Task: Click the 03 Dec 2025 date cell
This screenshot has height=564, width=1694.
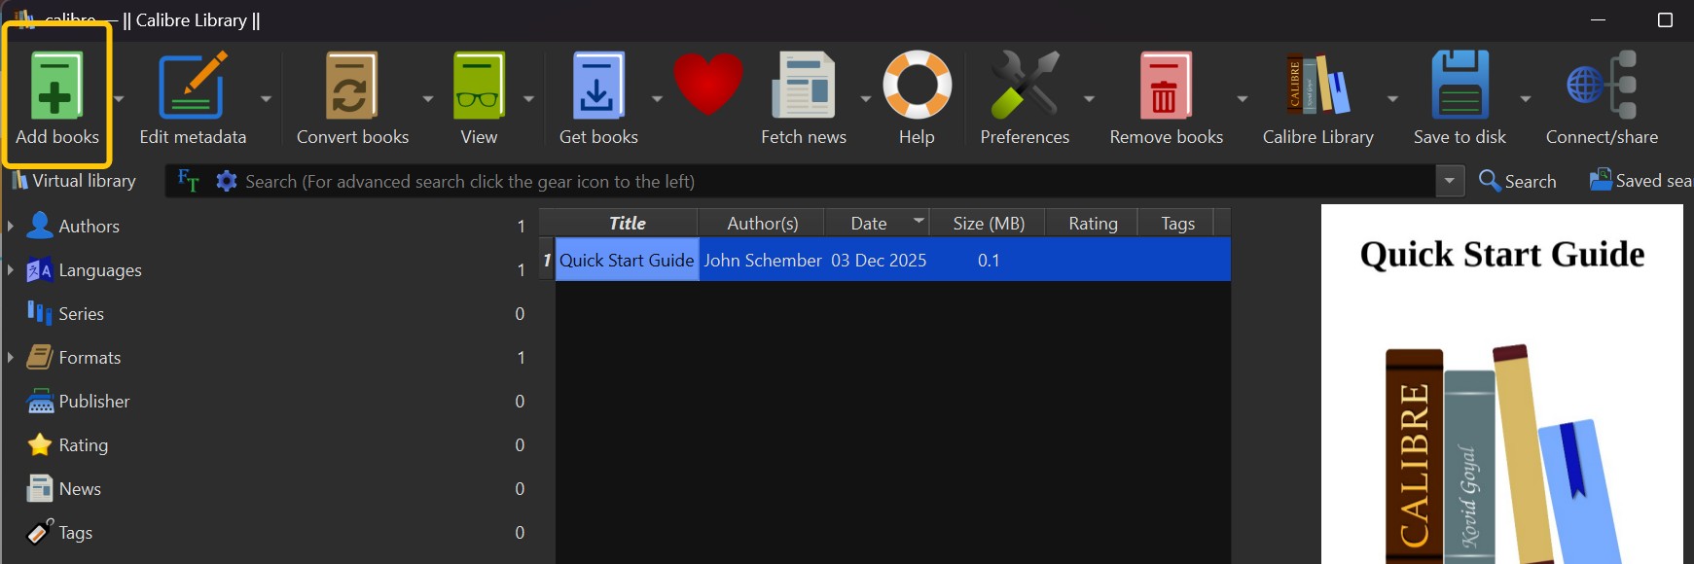Action: (x=878, y=260)
